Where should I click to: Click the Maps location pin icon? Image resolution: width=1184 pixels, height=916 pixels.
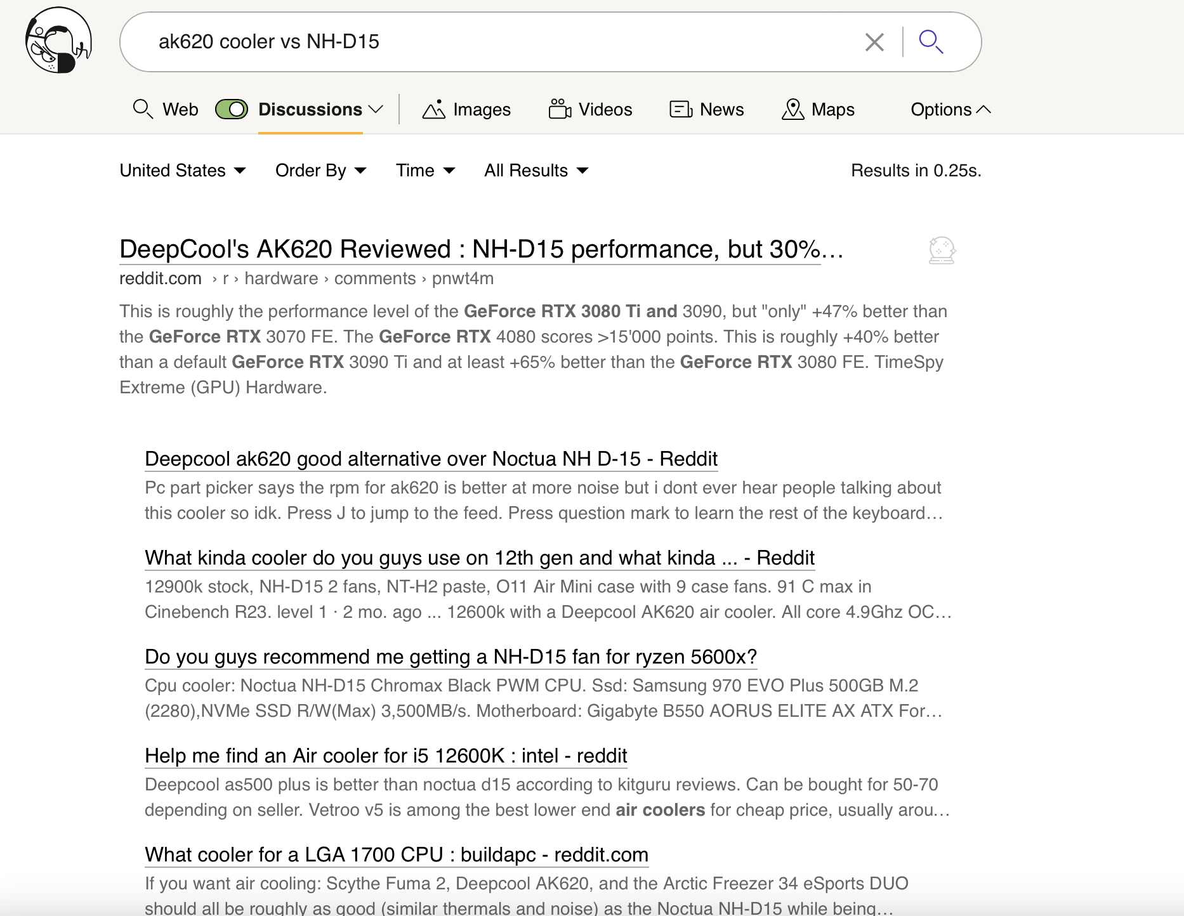point(793,109)
